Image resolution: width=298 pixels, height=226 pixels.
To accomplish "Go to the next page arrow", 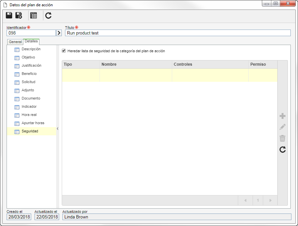I will point(270,200).
